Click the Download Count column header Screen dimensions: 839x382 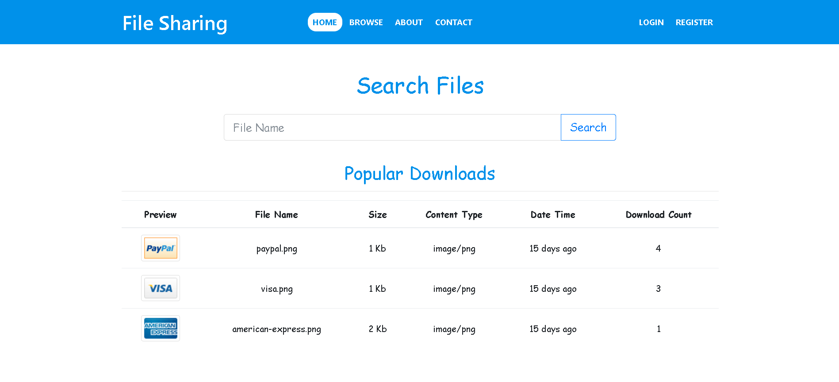point(659,214)
